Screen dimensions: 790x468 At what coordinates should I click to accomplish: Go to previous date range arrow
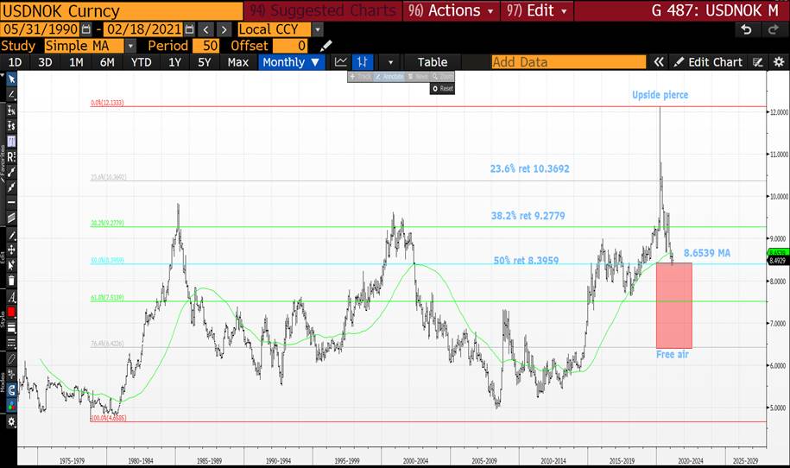point(205,29)
